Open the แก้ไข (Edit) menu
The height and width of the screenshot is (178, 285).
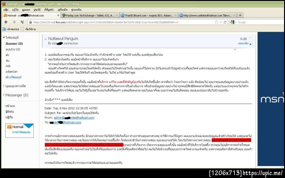[16, 10]
